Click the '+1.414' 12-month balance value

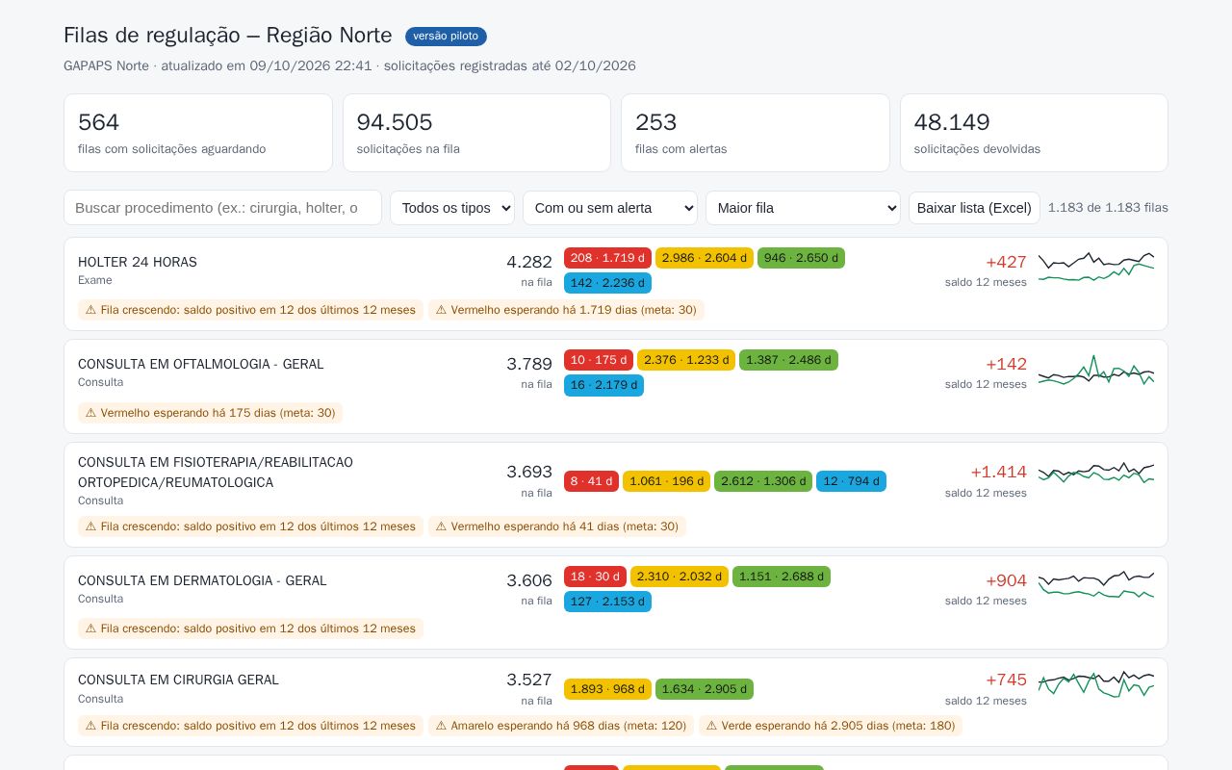tap(998, 472)
